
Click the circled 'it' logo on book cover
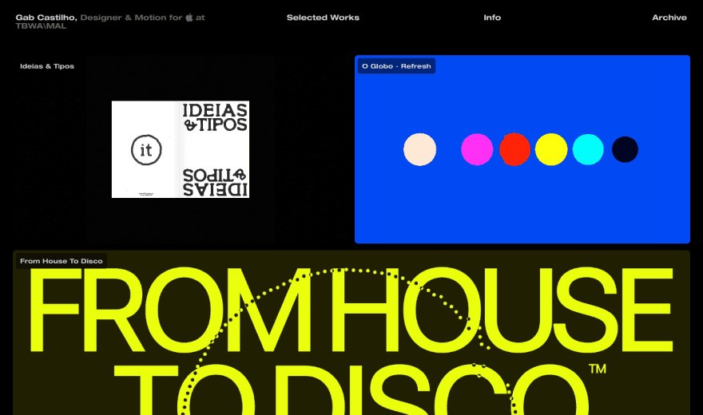(146, 149)
